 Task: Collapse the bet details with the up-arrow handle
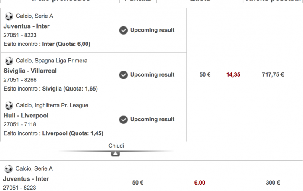click(116, 154)
